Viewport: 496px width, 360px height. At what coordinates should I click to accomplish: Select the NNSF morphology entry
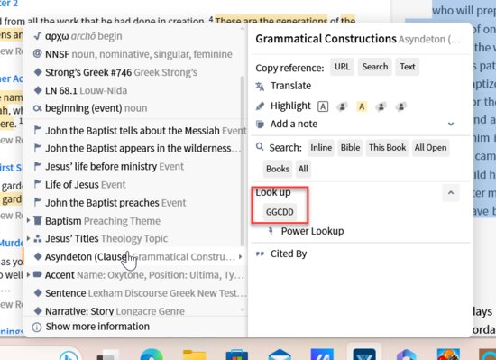point(133,54)
